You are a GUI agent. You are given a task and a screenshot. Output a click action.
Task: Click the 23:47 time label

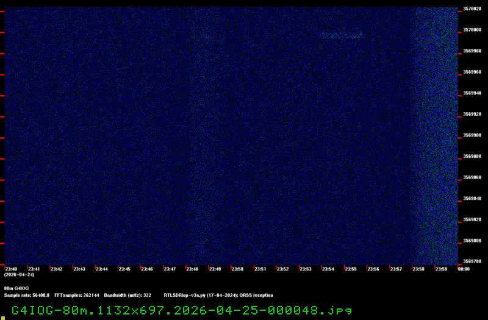pos(170,269)
